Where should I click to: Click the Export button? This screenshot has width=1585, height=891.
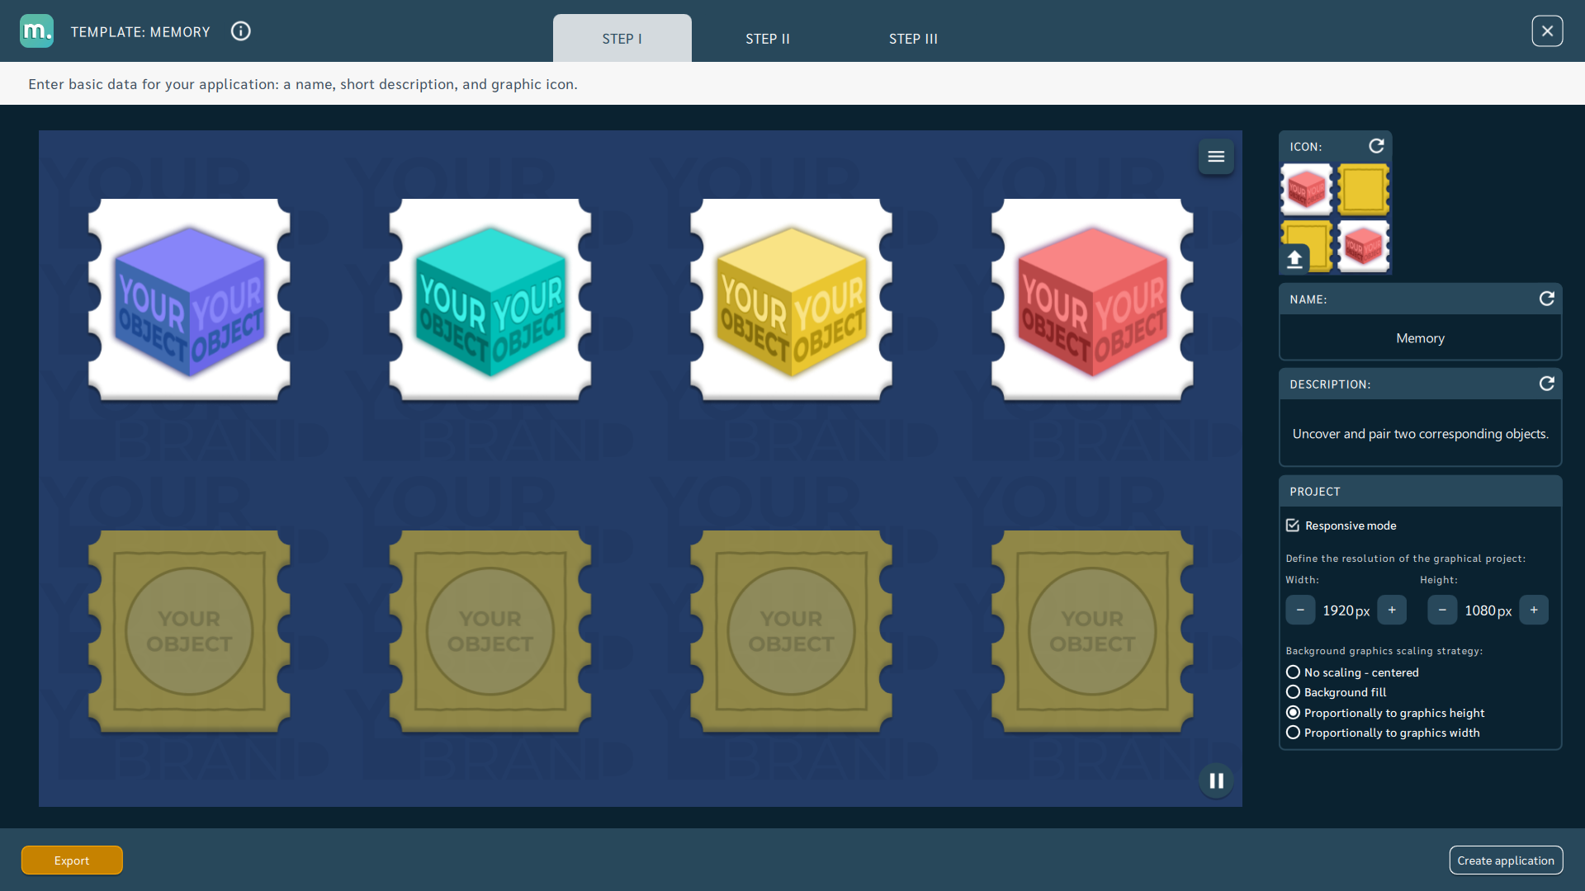coord(72,860)
